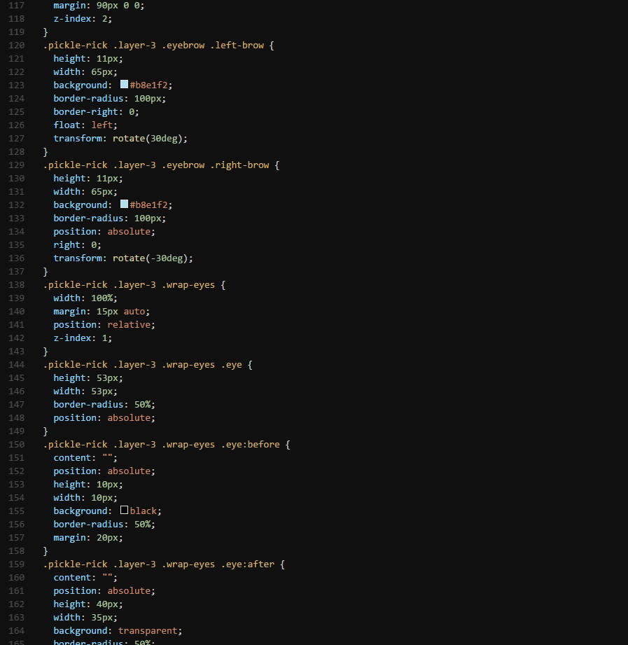Click '.eye:after' selector text
The height and width of the screenshot is (645, 628).
(x=248, y=564)
